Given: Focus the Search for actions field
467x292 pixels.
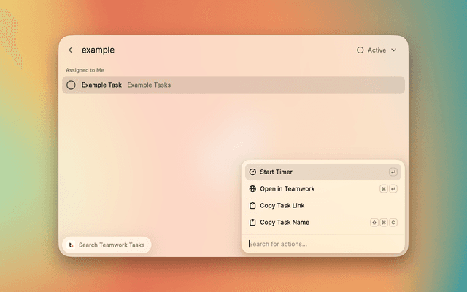Looking at the screenshot, I should 323,244.
